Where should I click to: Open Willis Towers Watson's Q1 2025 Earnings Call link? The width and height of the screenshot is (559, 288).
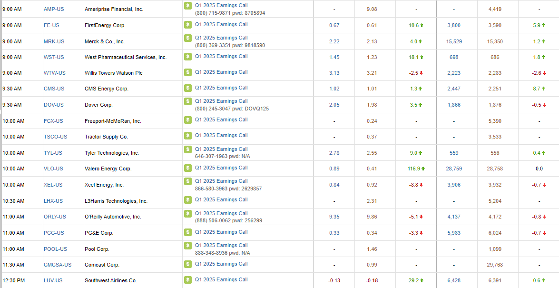click(x=221, y=72)
